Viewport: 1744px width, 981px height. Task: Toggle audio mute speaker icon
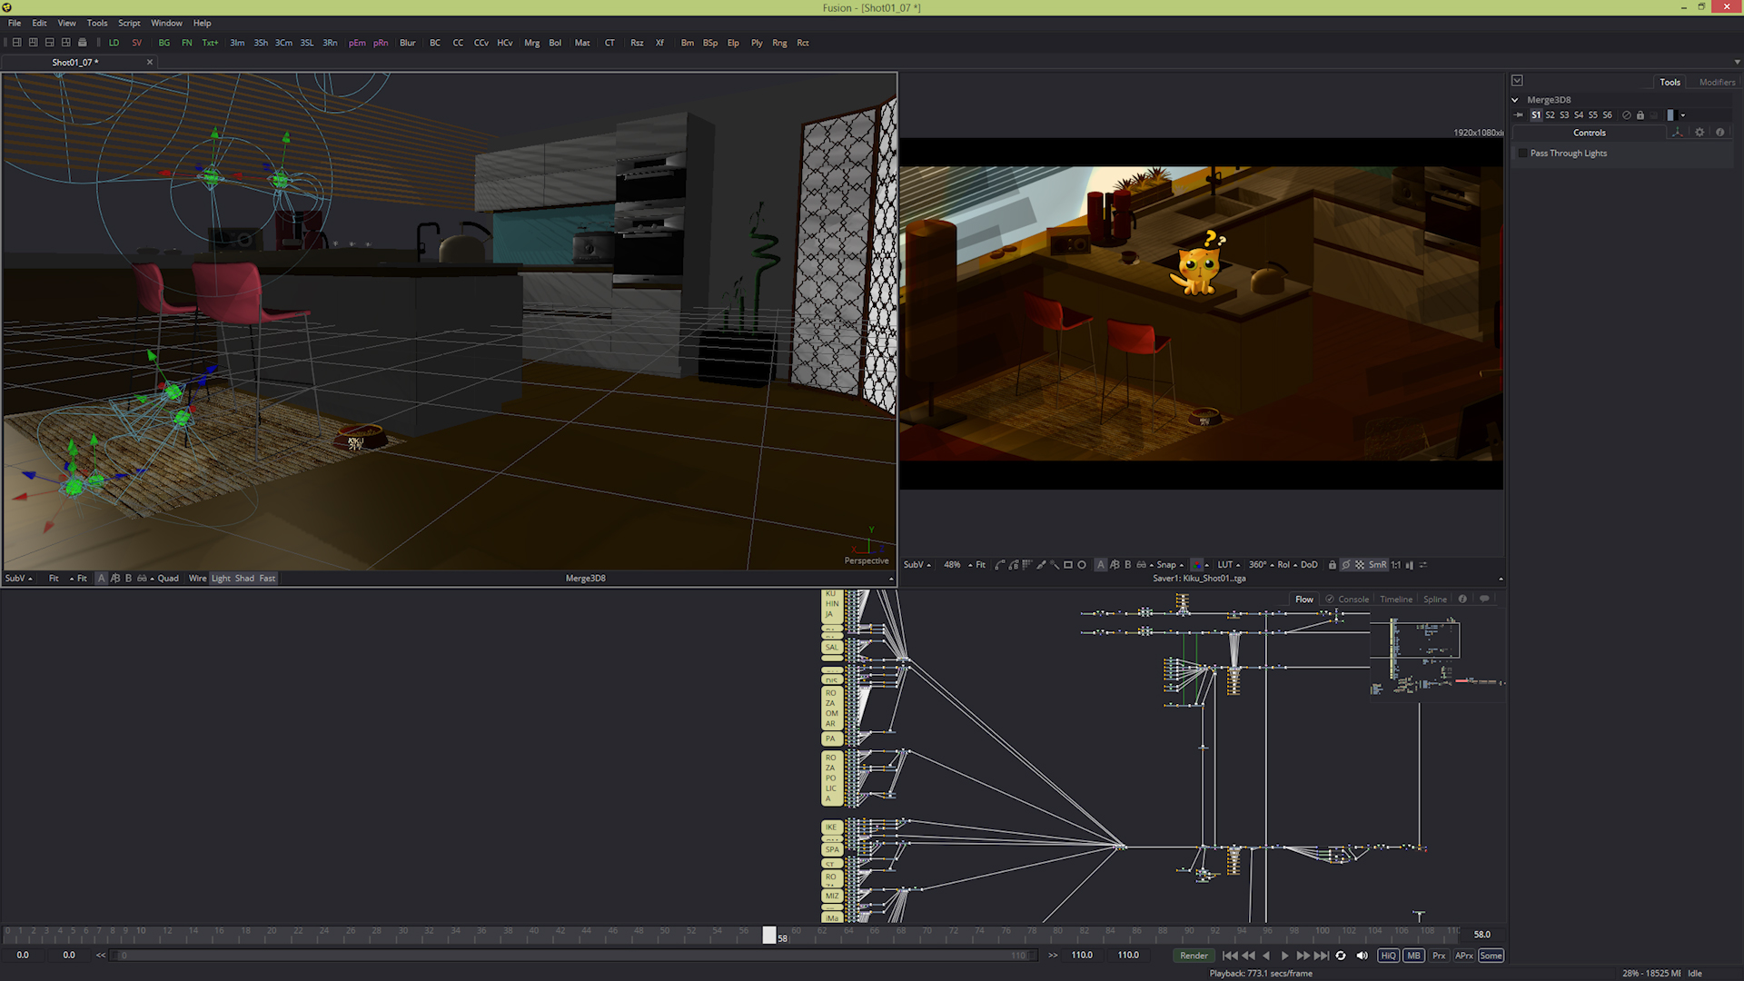(x=1362, y=956)
